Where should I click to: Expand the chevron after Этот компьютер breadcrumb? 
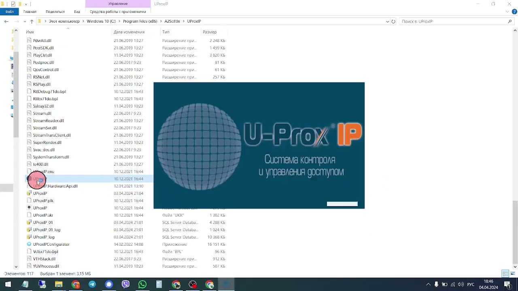click(x=83, y=21)
